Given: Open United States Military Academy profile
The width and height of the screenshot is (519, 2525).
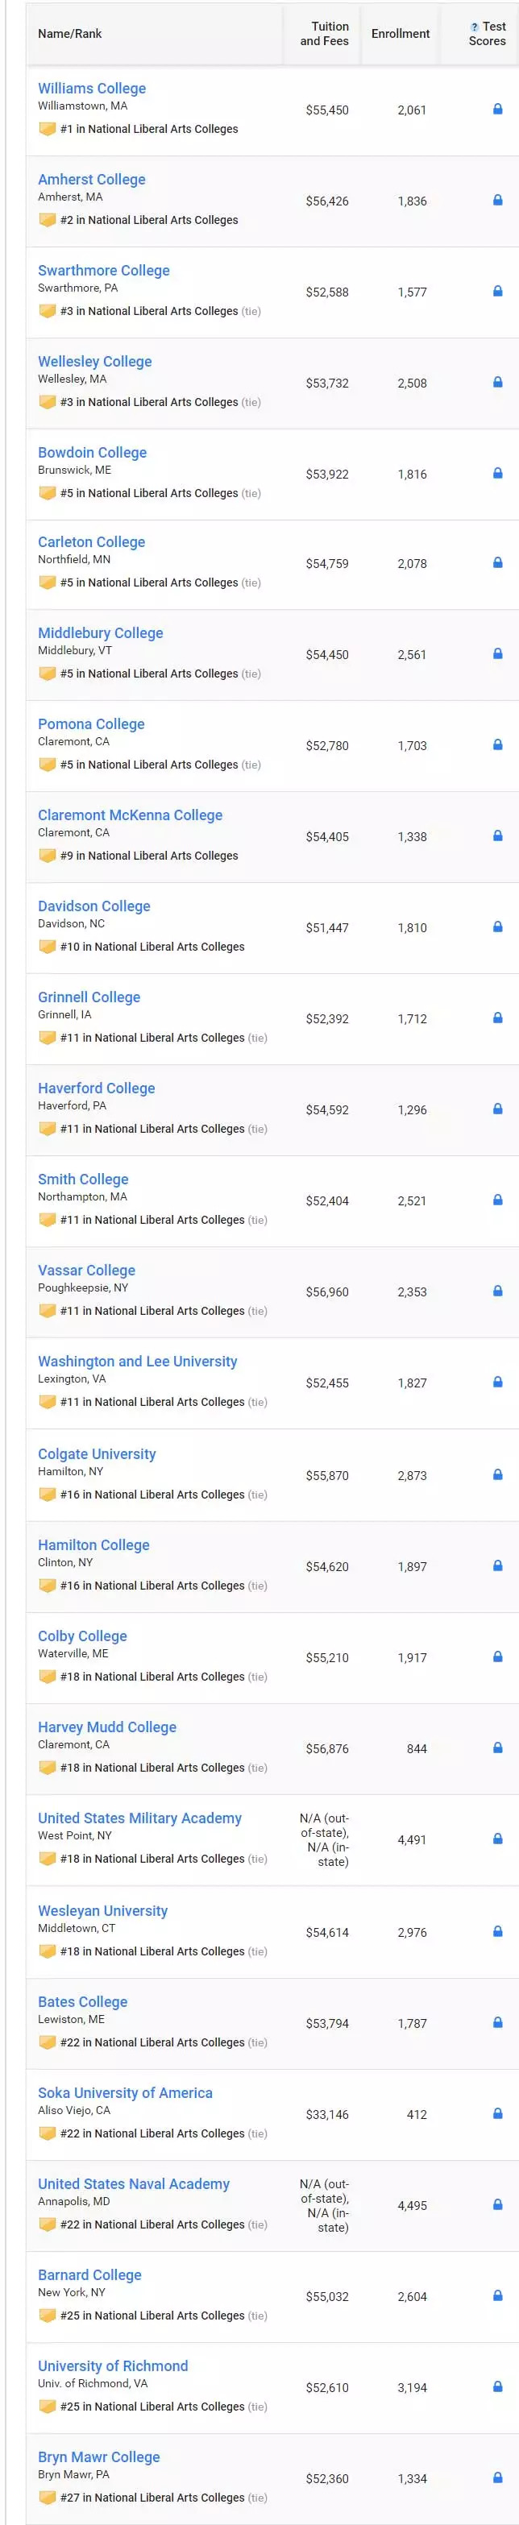Looking at the screenshot, I should 139,1818.
